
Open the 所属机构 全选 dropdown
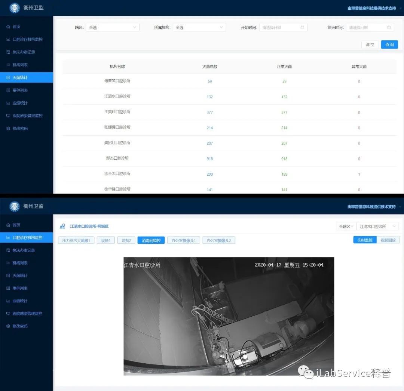pos(199,27)
